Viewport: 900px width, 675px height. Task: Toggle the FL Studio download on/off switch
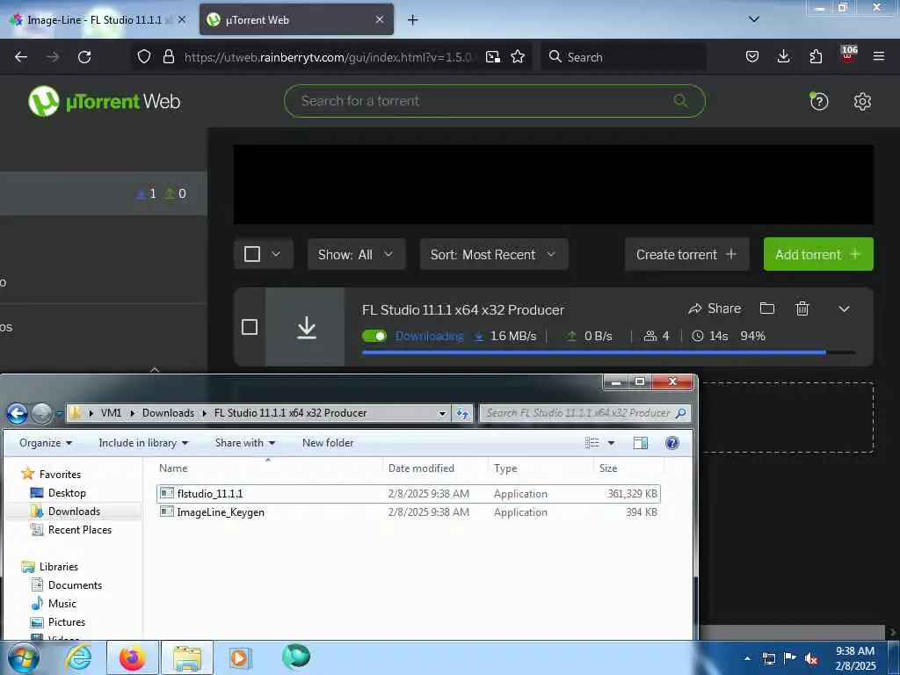tap(374, 336)
